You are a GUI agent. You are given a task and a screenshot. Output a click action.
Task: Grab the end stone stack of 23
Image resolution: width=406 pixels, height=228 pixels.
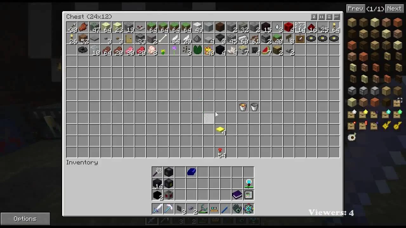click(117, 28)
